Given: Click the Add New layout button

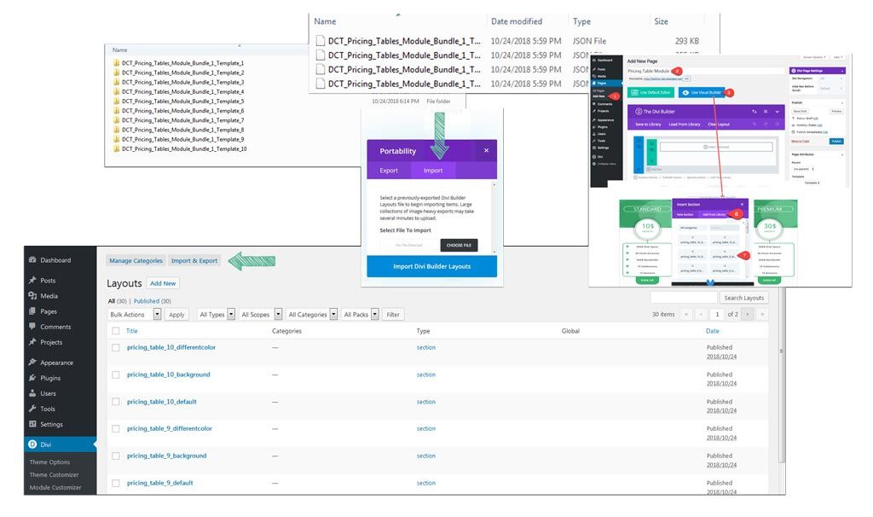Looking at the screenshot, I should click(163, 283).
